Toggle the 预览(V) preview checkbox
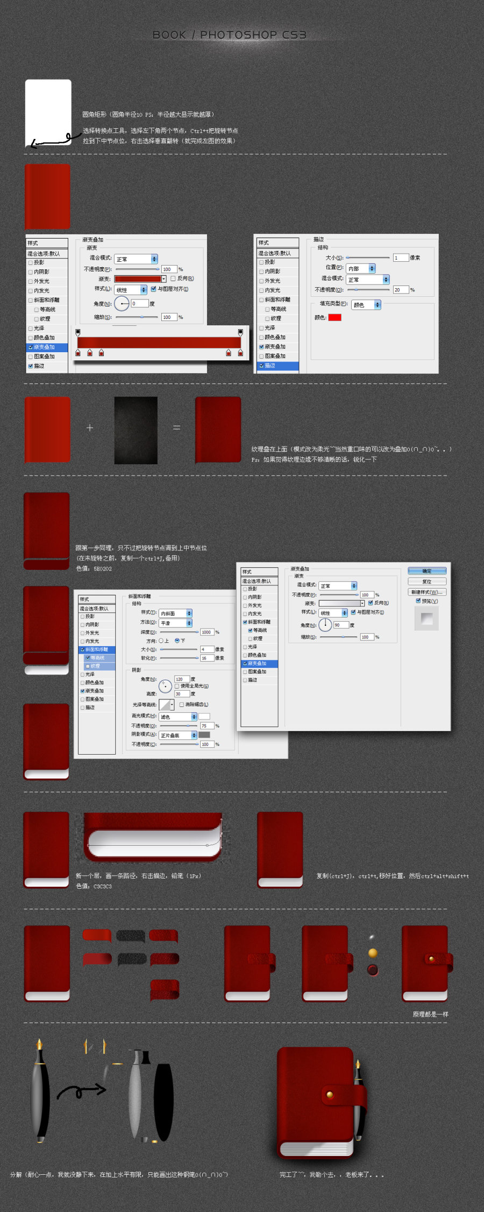484x1212 pixels. click(x=418, y=601)
